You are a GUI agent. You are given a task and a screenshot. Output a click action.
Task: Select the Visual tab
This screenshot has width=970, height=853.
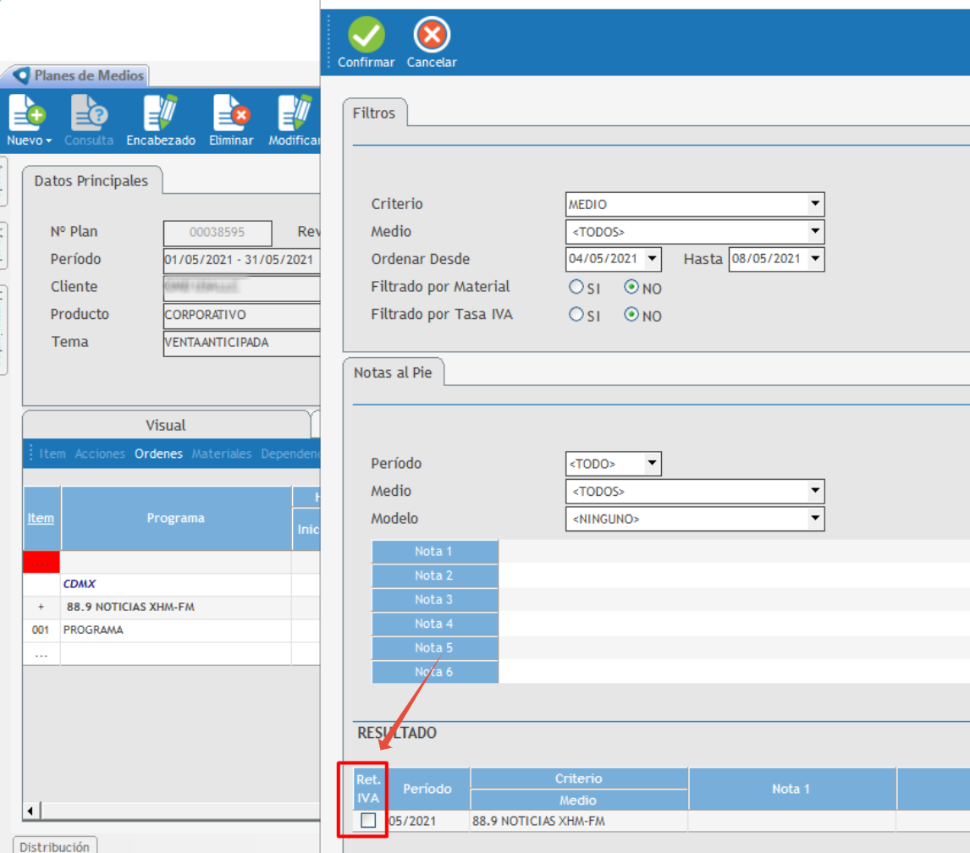(x=165, y=425)
